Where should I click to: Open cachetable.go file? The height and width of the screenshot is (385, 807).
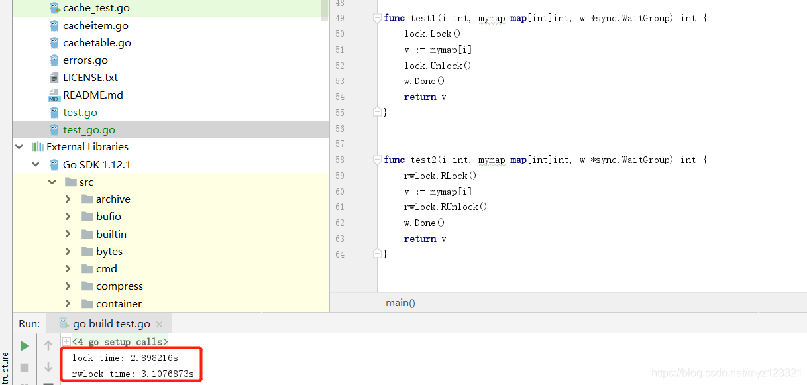(x=97, y=42)
